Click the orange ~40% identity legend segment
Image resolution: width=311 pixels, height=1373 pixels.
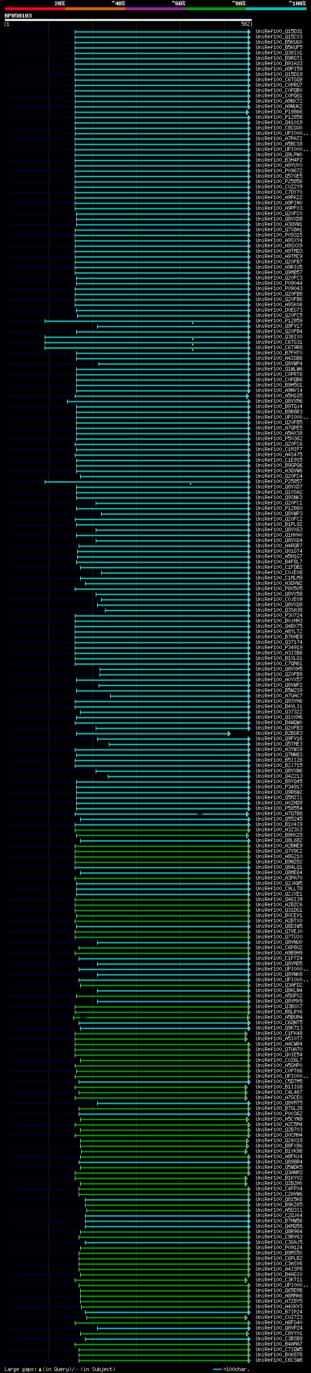(x=95, y=9)
